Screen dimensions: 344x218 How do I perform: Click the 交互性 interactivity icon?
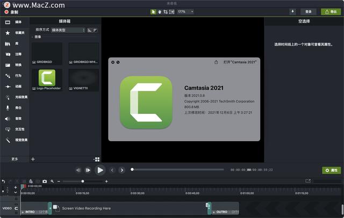pyautogui.click(x=8, y=129)
